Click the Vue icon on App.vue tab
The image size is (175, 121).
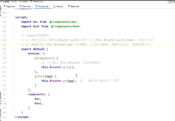point(5,6)
